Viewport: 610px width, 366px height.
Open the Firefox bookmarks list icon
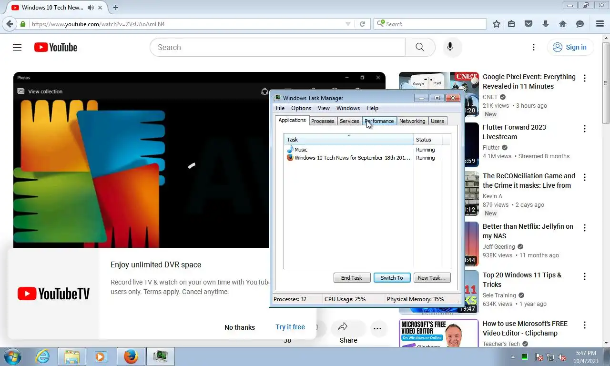pos(511,24)
